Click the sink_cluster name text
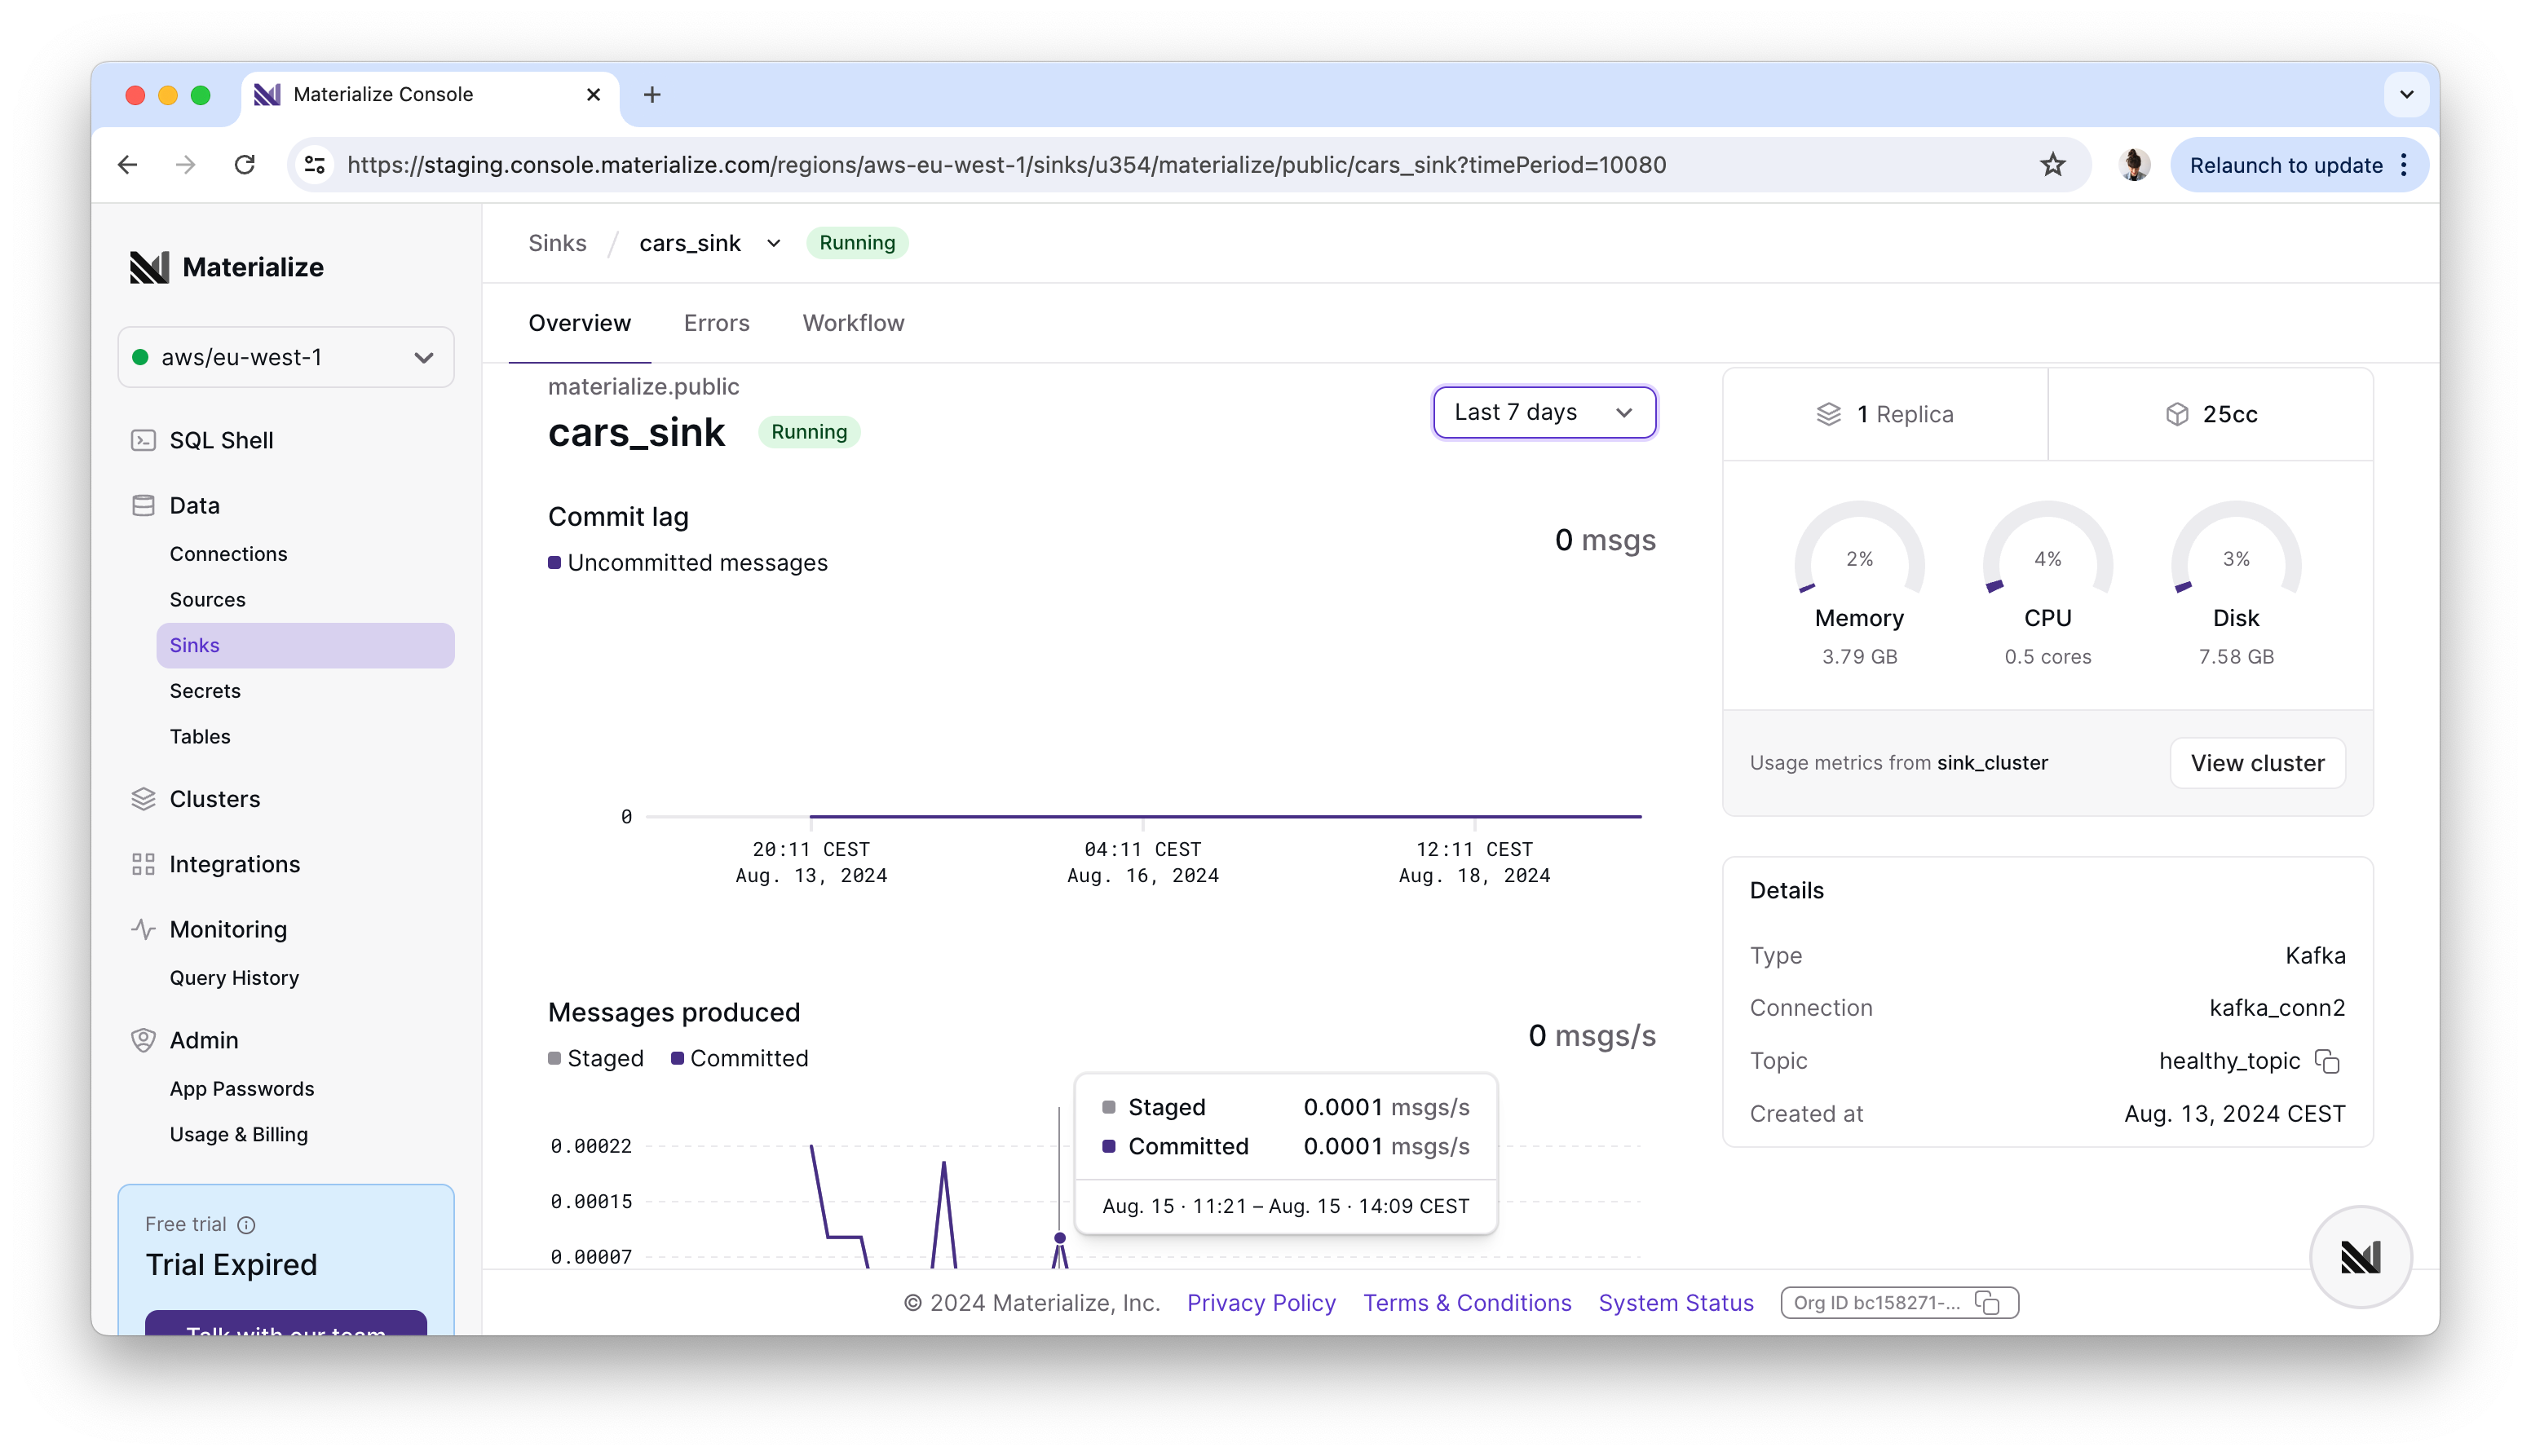 tap(1992, 763)
